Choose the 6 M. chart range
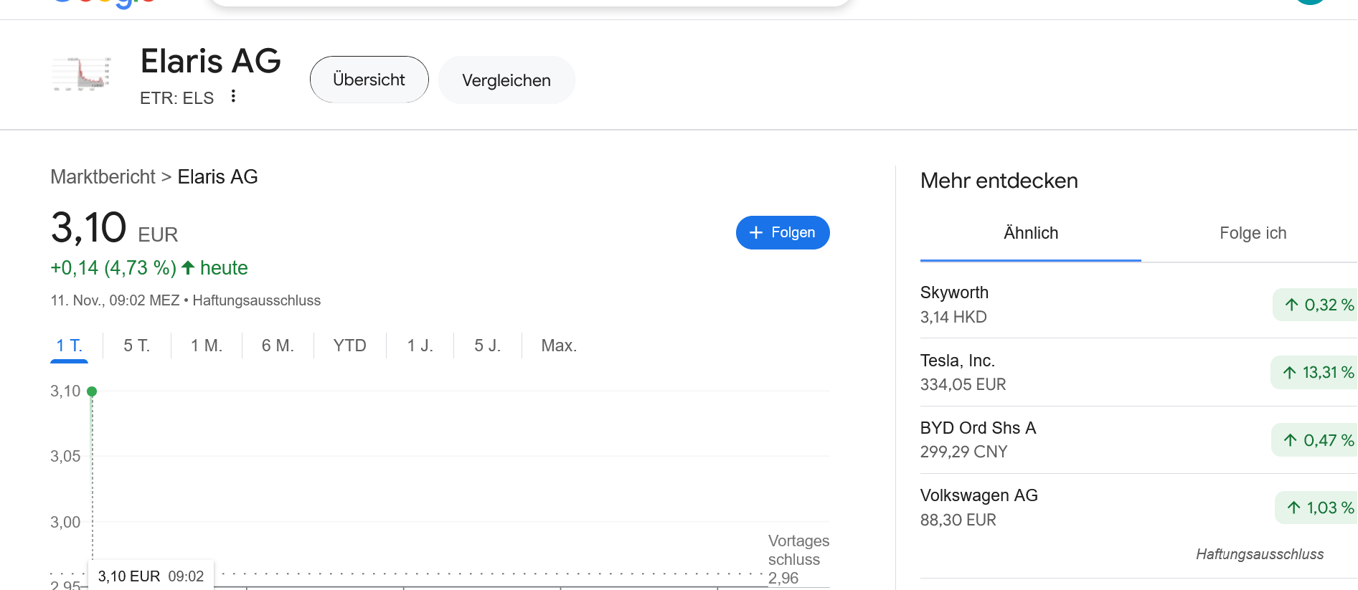Screen dimensions: 1358x590 click(x=278, y=346)
